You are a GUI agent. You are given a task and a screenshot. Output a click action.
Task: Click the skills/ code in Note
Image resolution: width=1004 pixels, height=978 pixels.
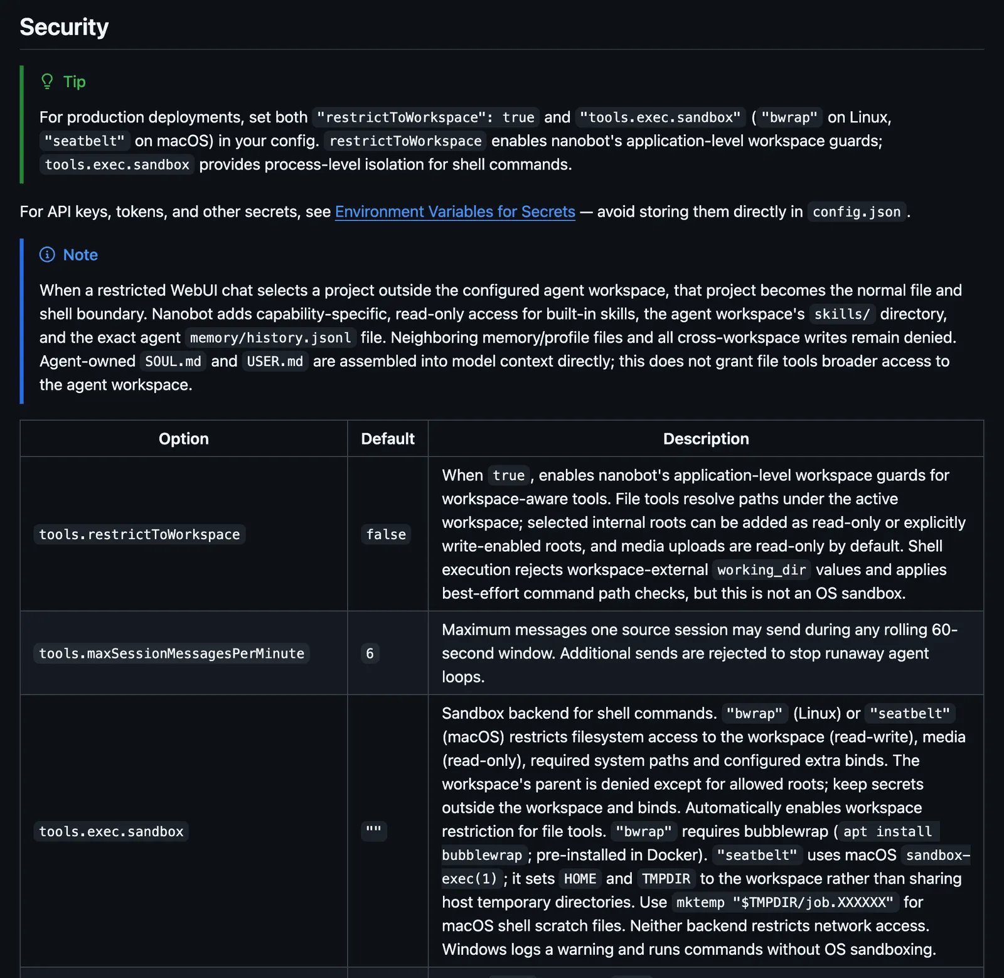click(842, 314)
